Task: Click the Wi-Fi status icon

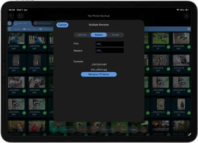Action: tap(178, 10)
